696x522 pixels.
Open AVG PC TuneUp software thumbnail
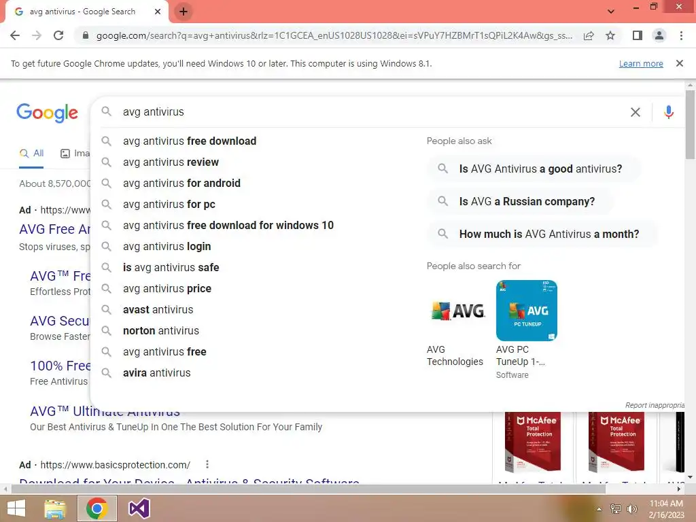(x=527, y=311)
